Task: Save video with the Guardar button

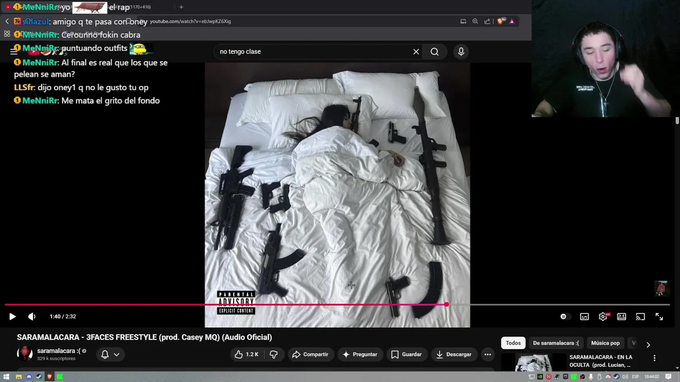Action: coord(406,354)
